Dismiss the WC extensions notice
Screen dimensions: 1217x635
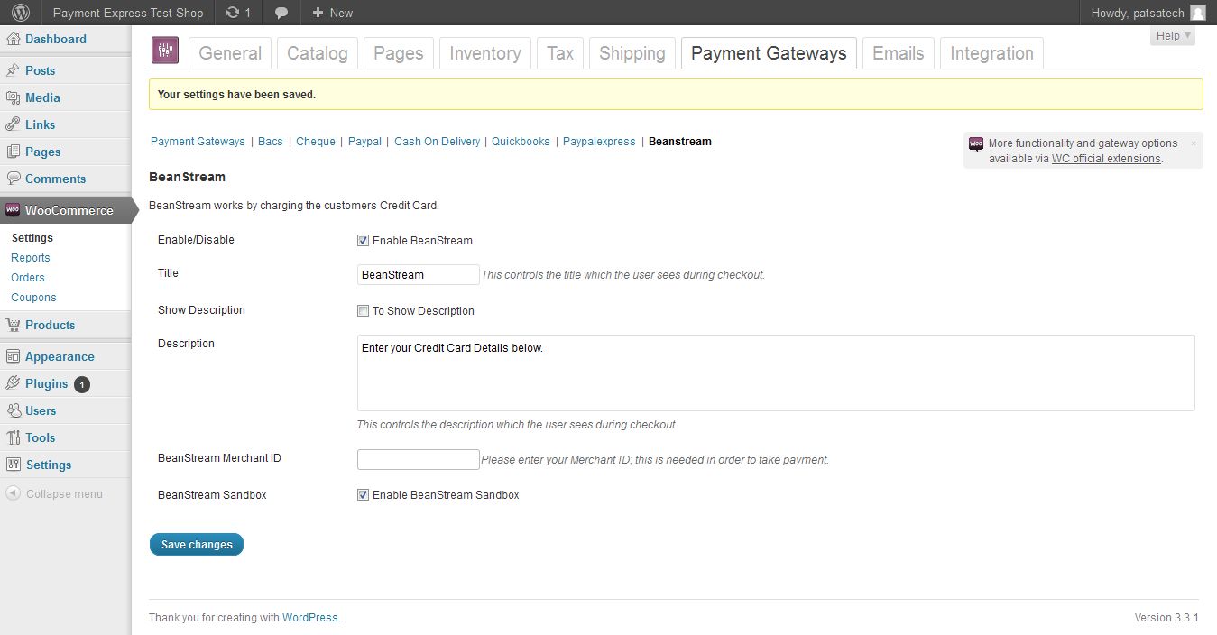(1194, 143)
